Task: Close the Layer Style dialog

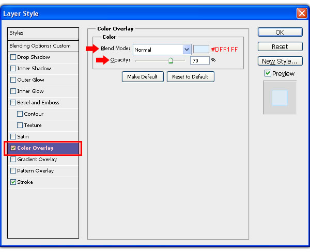Action: (x=302, y=13)
